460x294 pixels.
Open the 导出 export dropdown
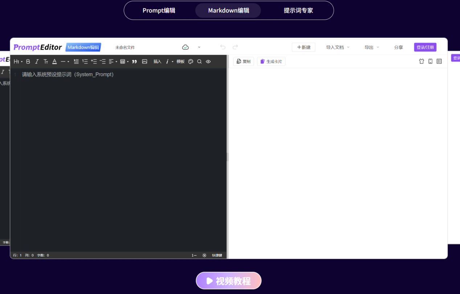click(x=372, y=47)
